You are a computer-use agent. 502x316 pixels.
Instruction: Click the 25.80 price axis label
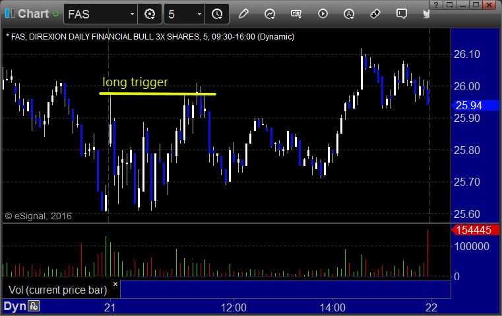[467, 150]
